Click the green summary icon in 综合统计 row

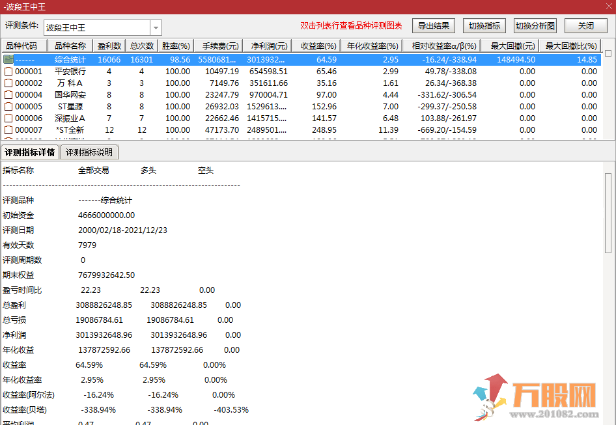8,60
